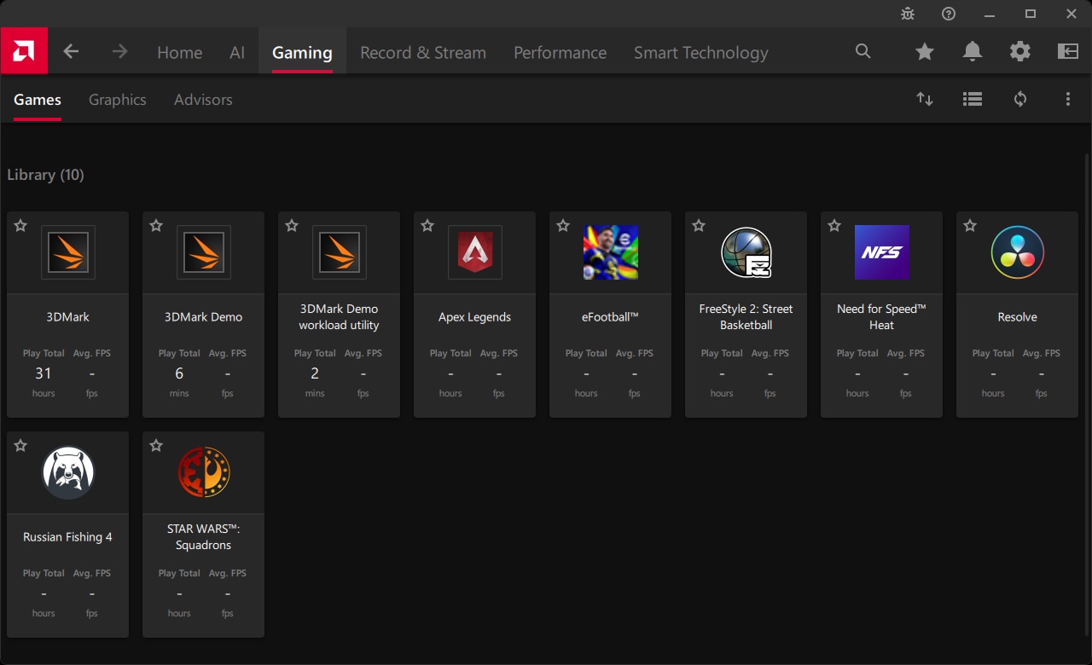
Task: Open the Performance tab
Action: coord(560,53)
